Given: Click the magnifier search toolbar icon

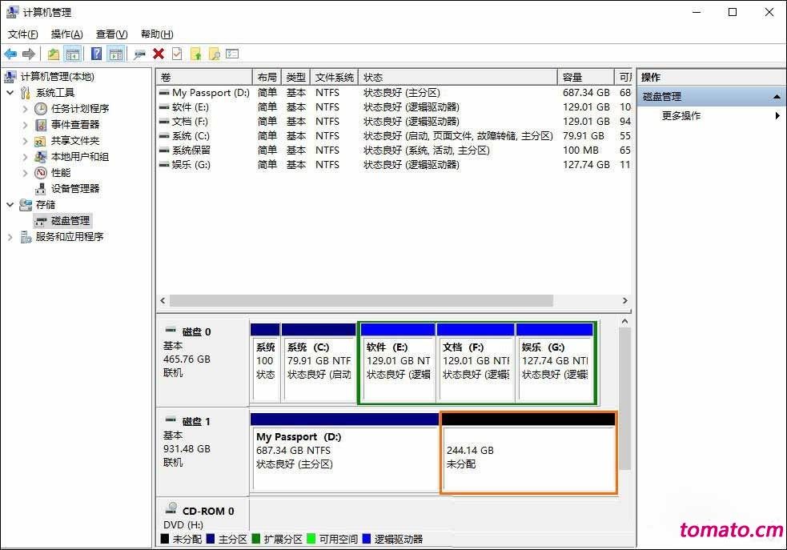Looking at the screenshot, I should [215, 54].
